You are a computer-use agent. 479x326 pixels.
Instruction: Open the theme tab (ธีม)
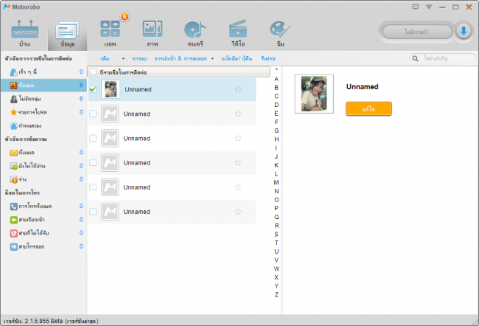pos(281,34)
